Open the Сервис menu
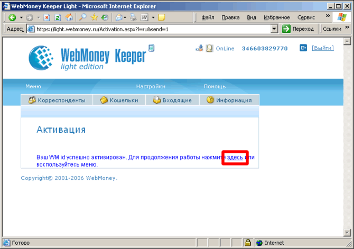Screen dimensions: 354x249 306,17
